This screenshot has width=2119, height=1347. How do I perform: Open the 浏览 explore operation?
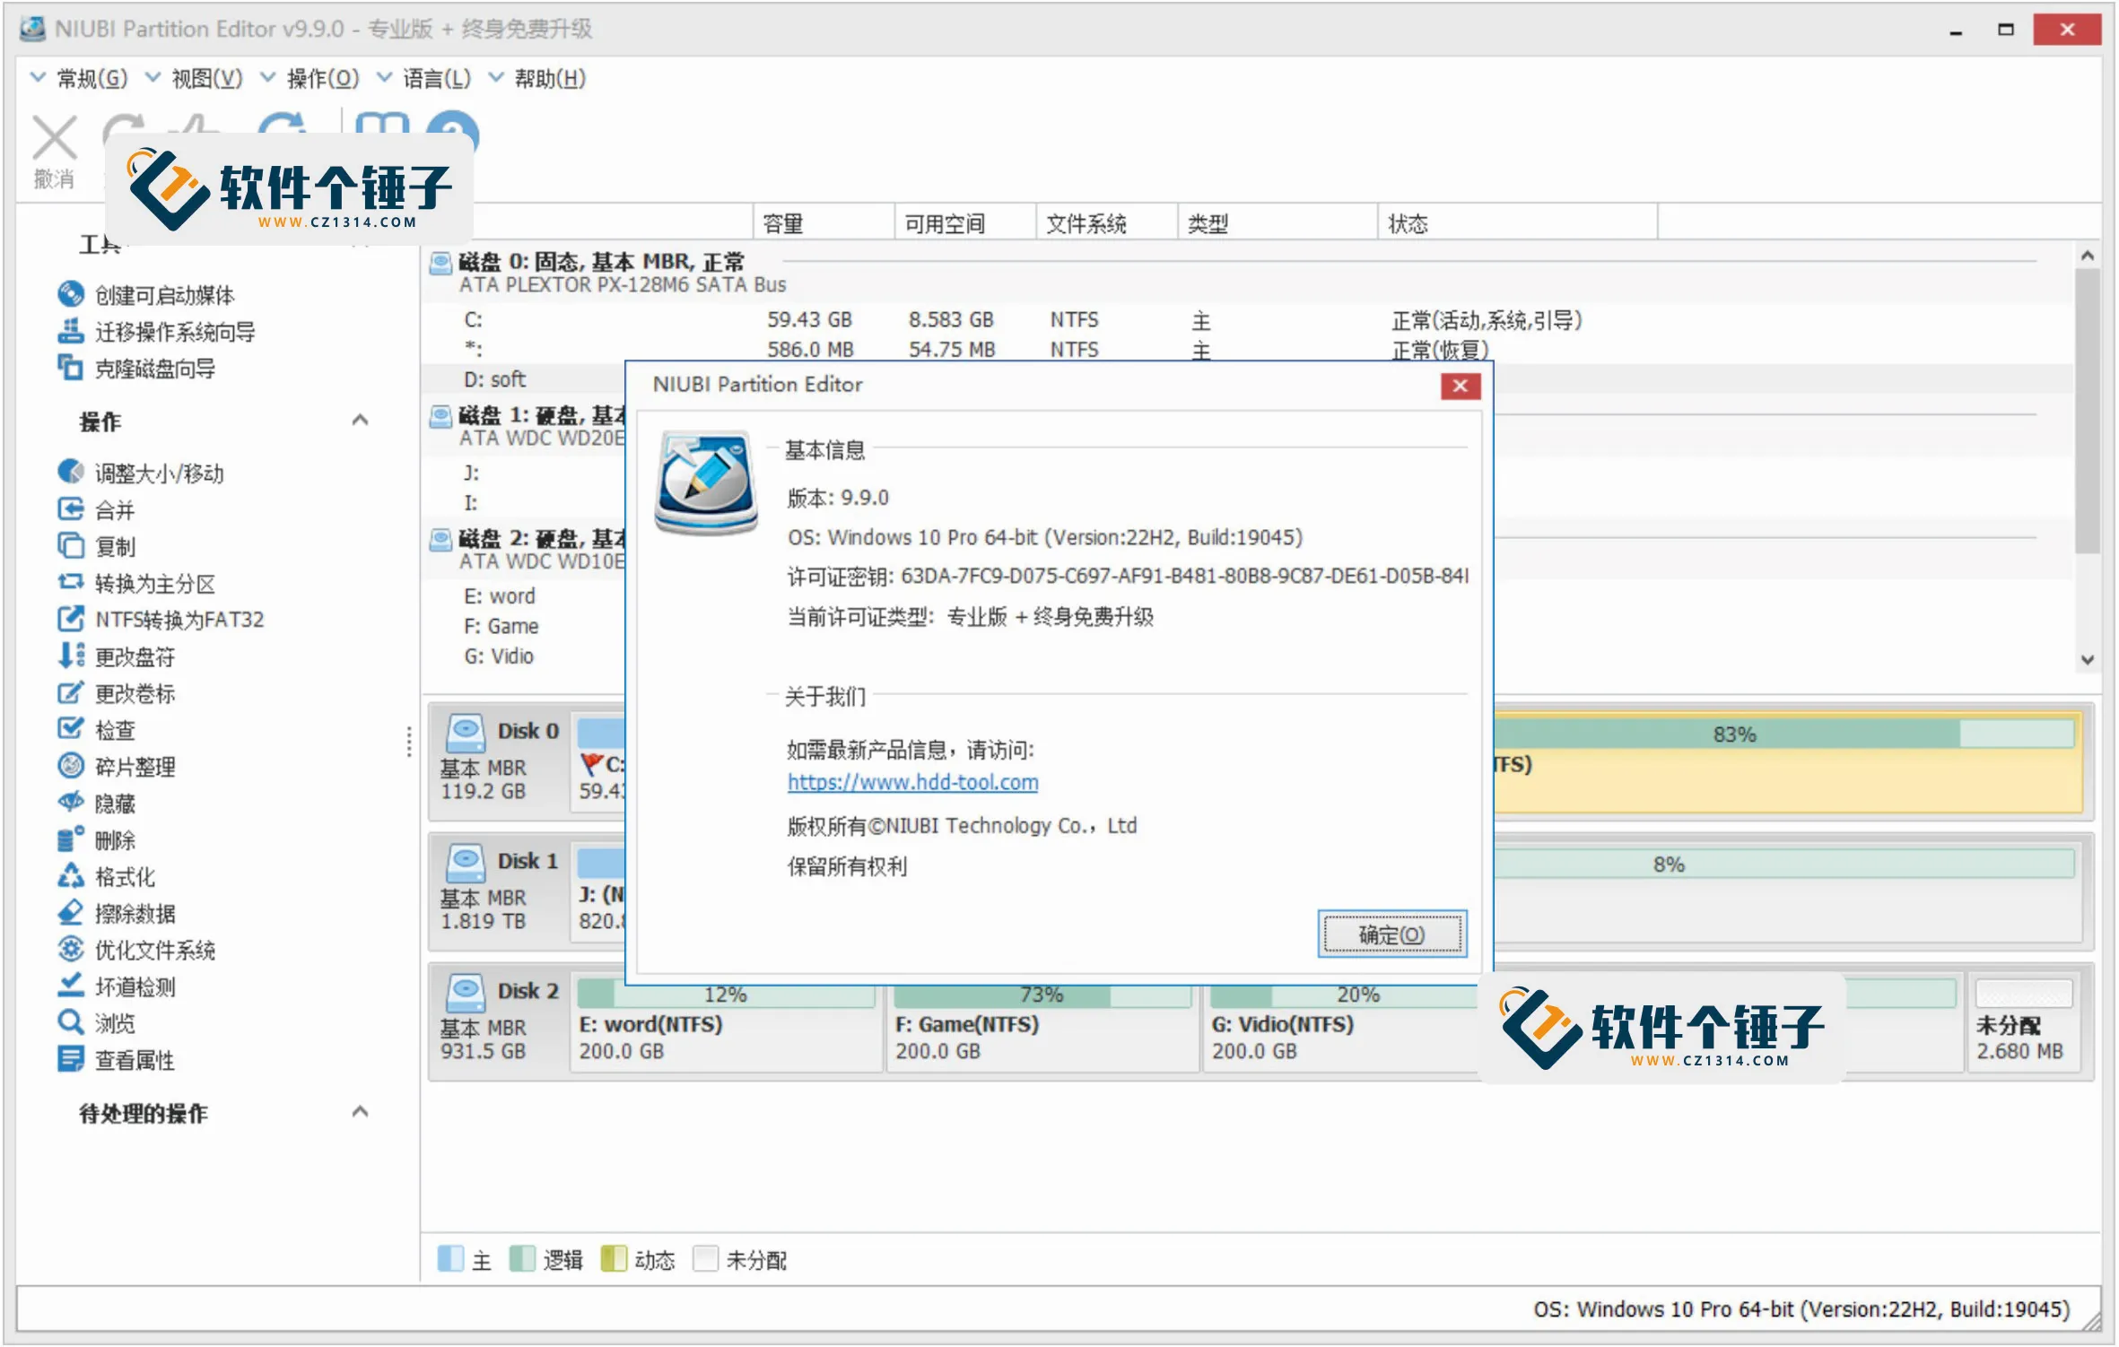pos(96,1022)
